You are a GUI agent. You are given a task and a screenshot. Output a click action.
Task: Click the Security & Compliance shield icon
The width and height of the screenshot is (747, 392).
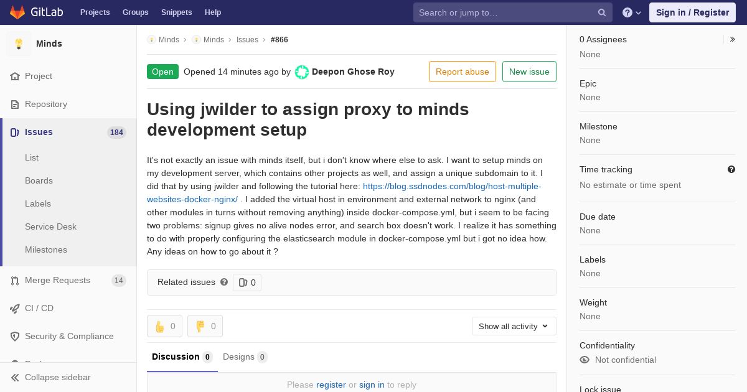coord(15,336)
